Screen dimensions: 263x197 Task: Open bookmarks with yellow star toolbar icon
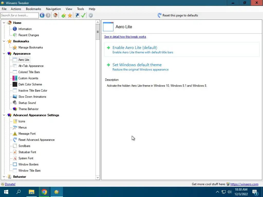[70, 15]
